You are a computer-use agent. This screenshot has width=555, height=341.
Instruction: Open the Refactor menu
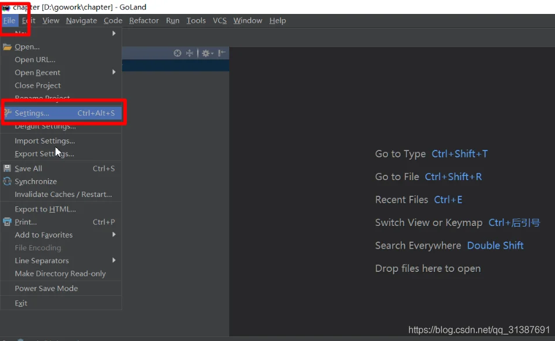[x=144, y=20]
